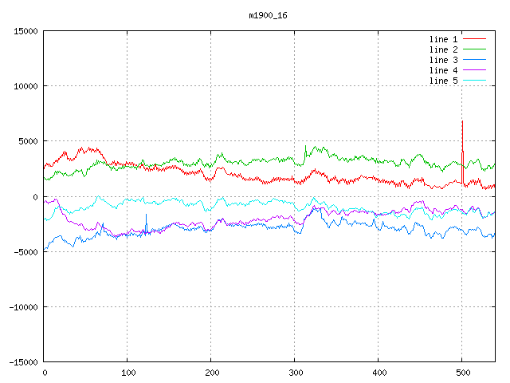
Task: Click the 100 x-axis tick label
Action: pos(127,373)
